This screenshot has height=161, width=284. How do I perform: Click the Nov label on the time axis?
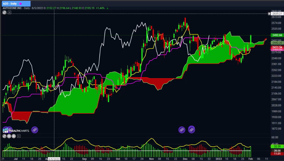click(151, 159)
